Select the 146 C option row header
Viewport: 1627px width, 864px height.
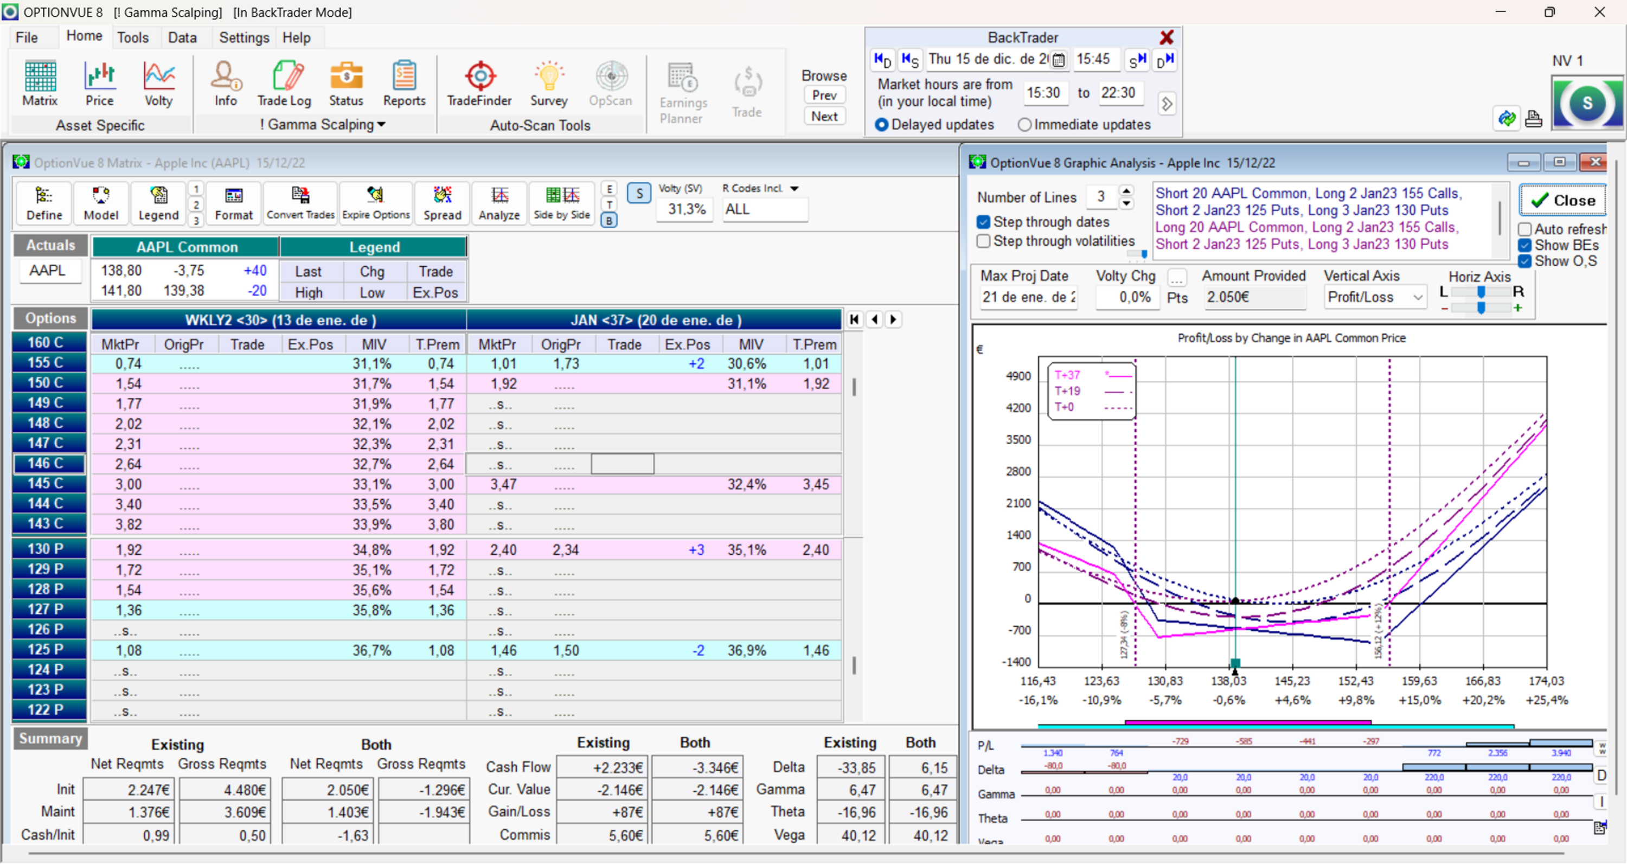point(49,464)
